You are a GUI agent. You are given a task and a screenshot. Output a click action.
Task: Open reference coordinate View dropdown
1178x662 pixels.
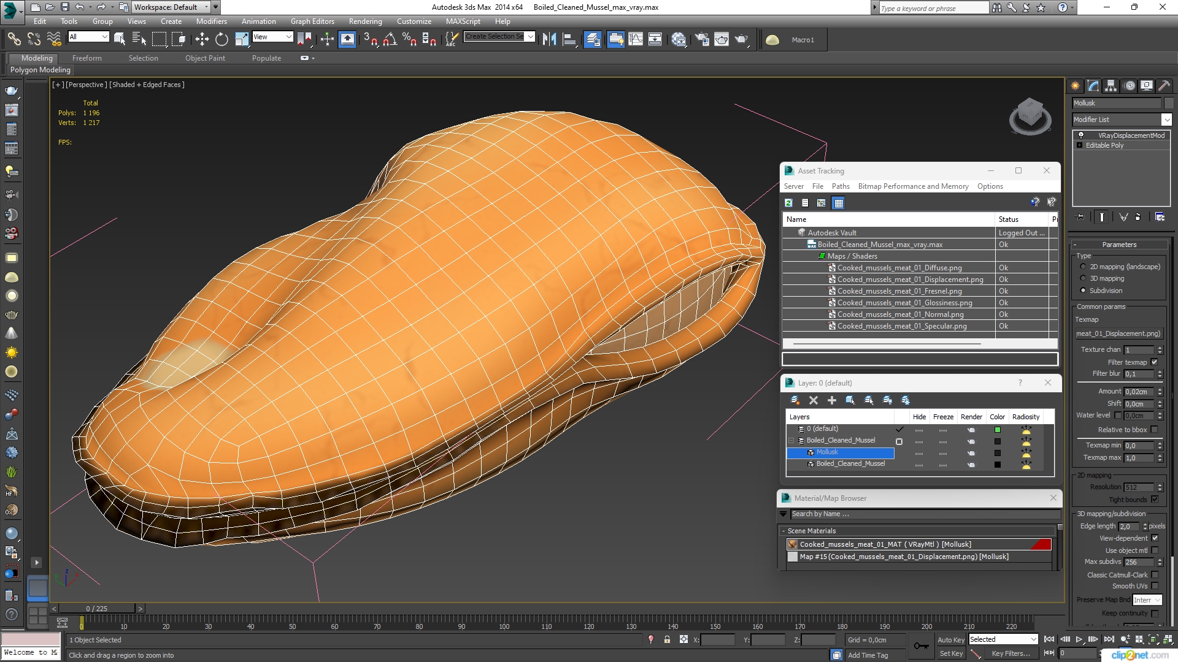(272, 37)
